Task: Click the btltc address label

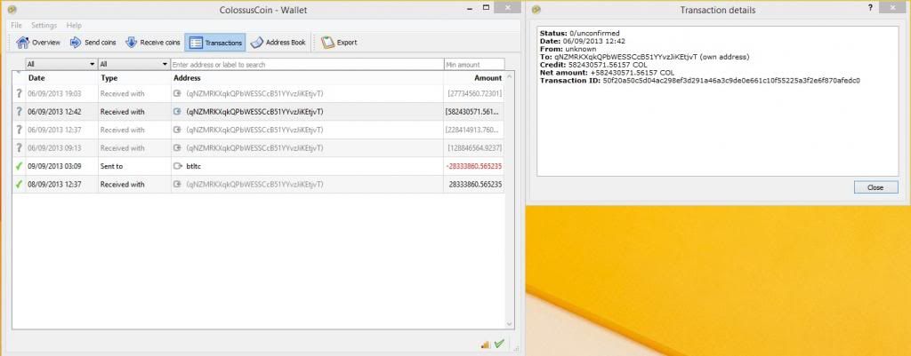Action: coord(194,166)
